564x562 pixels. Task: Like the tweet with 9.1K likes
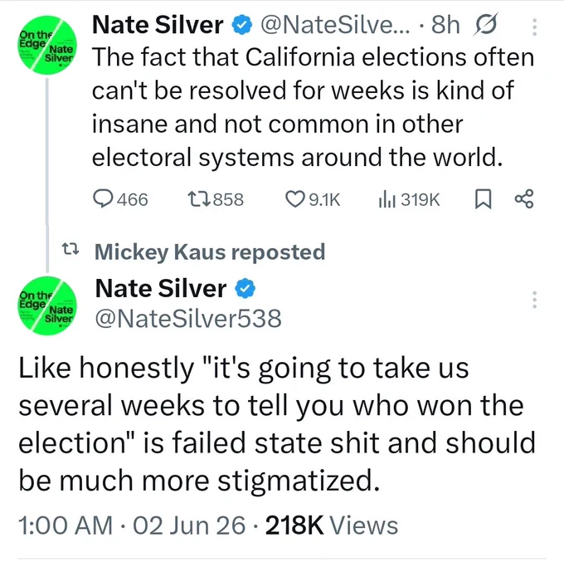(313, 199)
